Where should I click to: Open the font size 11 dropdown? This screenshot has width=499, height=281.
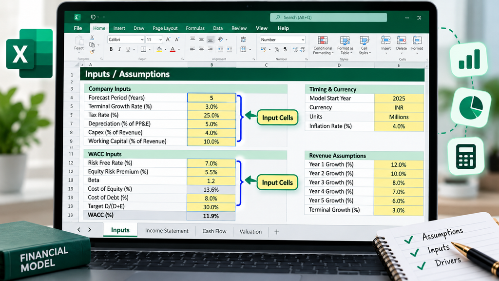[160, 40]
